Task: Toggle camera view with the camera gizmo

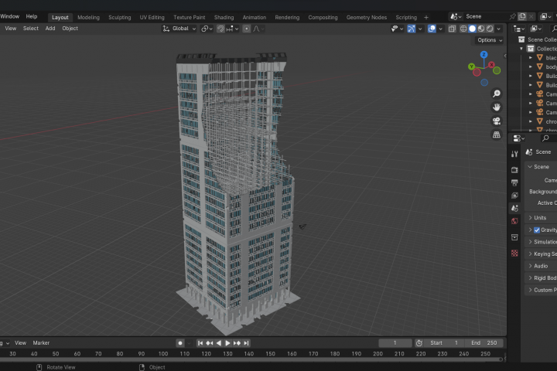Action: click(x=497, y=121)
